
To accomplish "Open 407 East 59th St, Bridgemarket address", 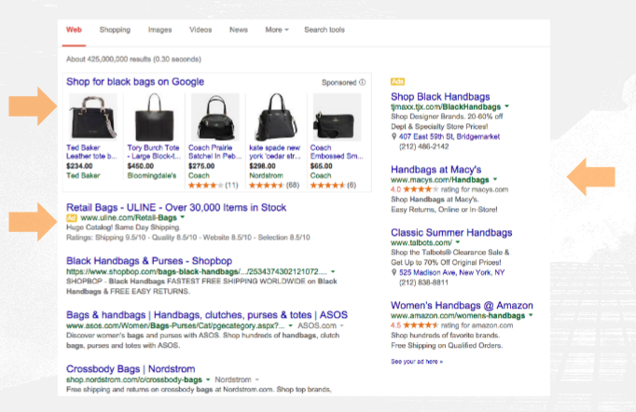I will pos(449,137).
